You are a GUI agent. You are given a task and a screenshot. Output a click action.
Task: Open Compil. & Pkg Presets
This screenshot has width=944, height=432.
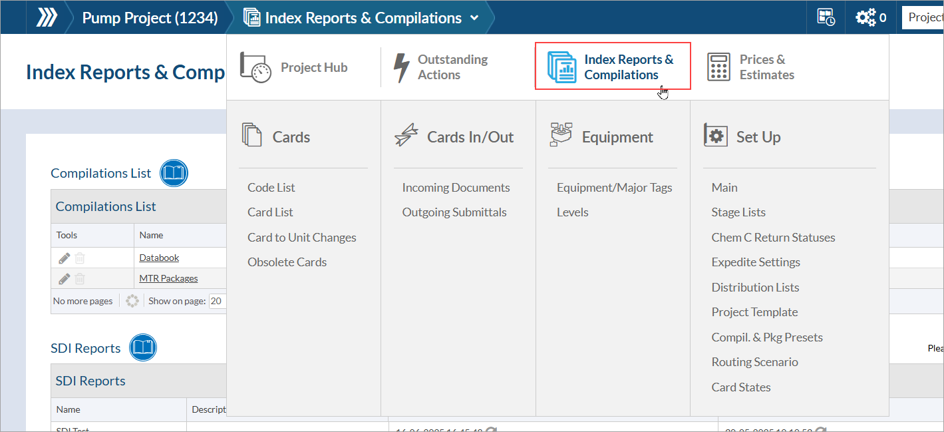pyautogui.click(x=767, y=337)
